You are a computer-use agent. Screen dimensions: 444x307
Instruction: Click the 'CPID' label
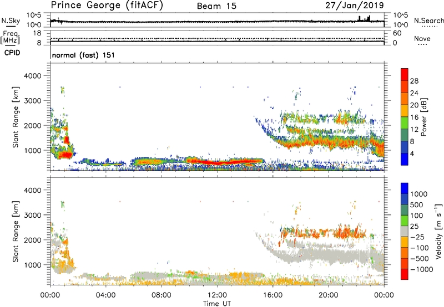tap(12, 53)
